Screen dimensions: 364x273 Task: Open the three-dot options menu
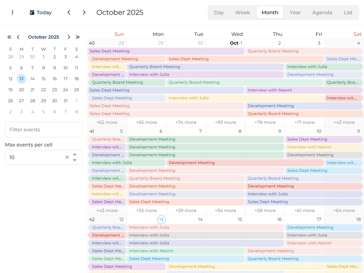(x=12, y=12)
